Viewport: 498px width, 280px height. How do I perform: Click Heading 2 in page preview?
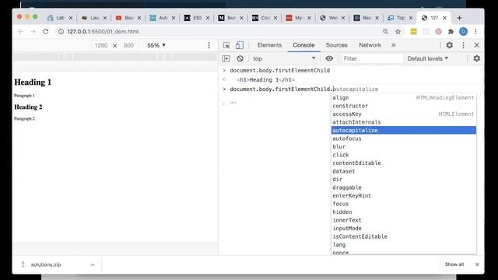click(x=28, y=107)
